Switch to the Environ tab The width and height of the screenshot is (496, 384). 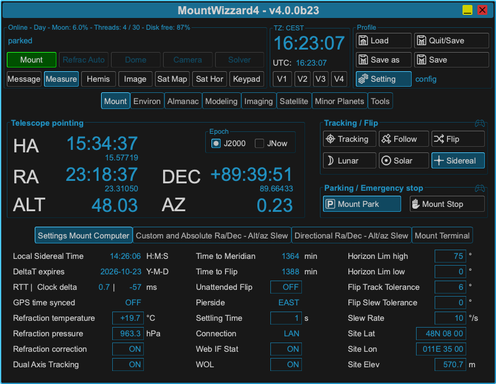pyautogui.click(x=147, y=101)
